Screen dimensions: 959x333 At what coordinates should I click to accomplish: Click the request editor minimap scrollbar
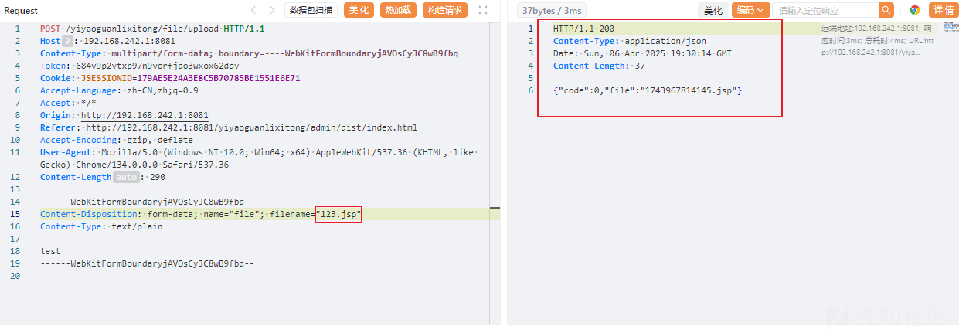click(x=495, y=174)
